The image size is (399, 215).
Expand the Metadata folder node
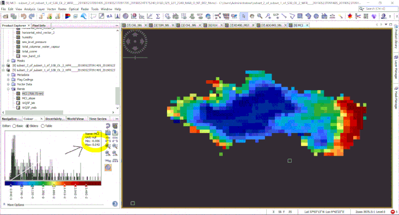point(8,75)
